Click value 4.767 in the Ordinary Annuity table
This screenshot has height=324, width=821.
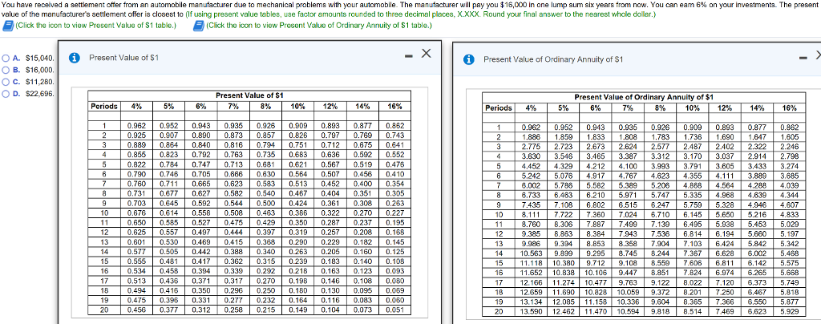[629, 176]
